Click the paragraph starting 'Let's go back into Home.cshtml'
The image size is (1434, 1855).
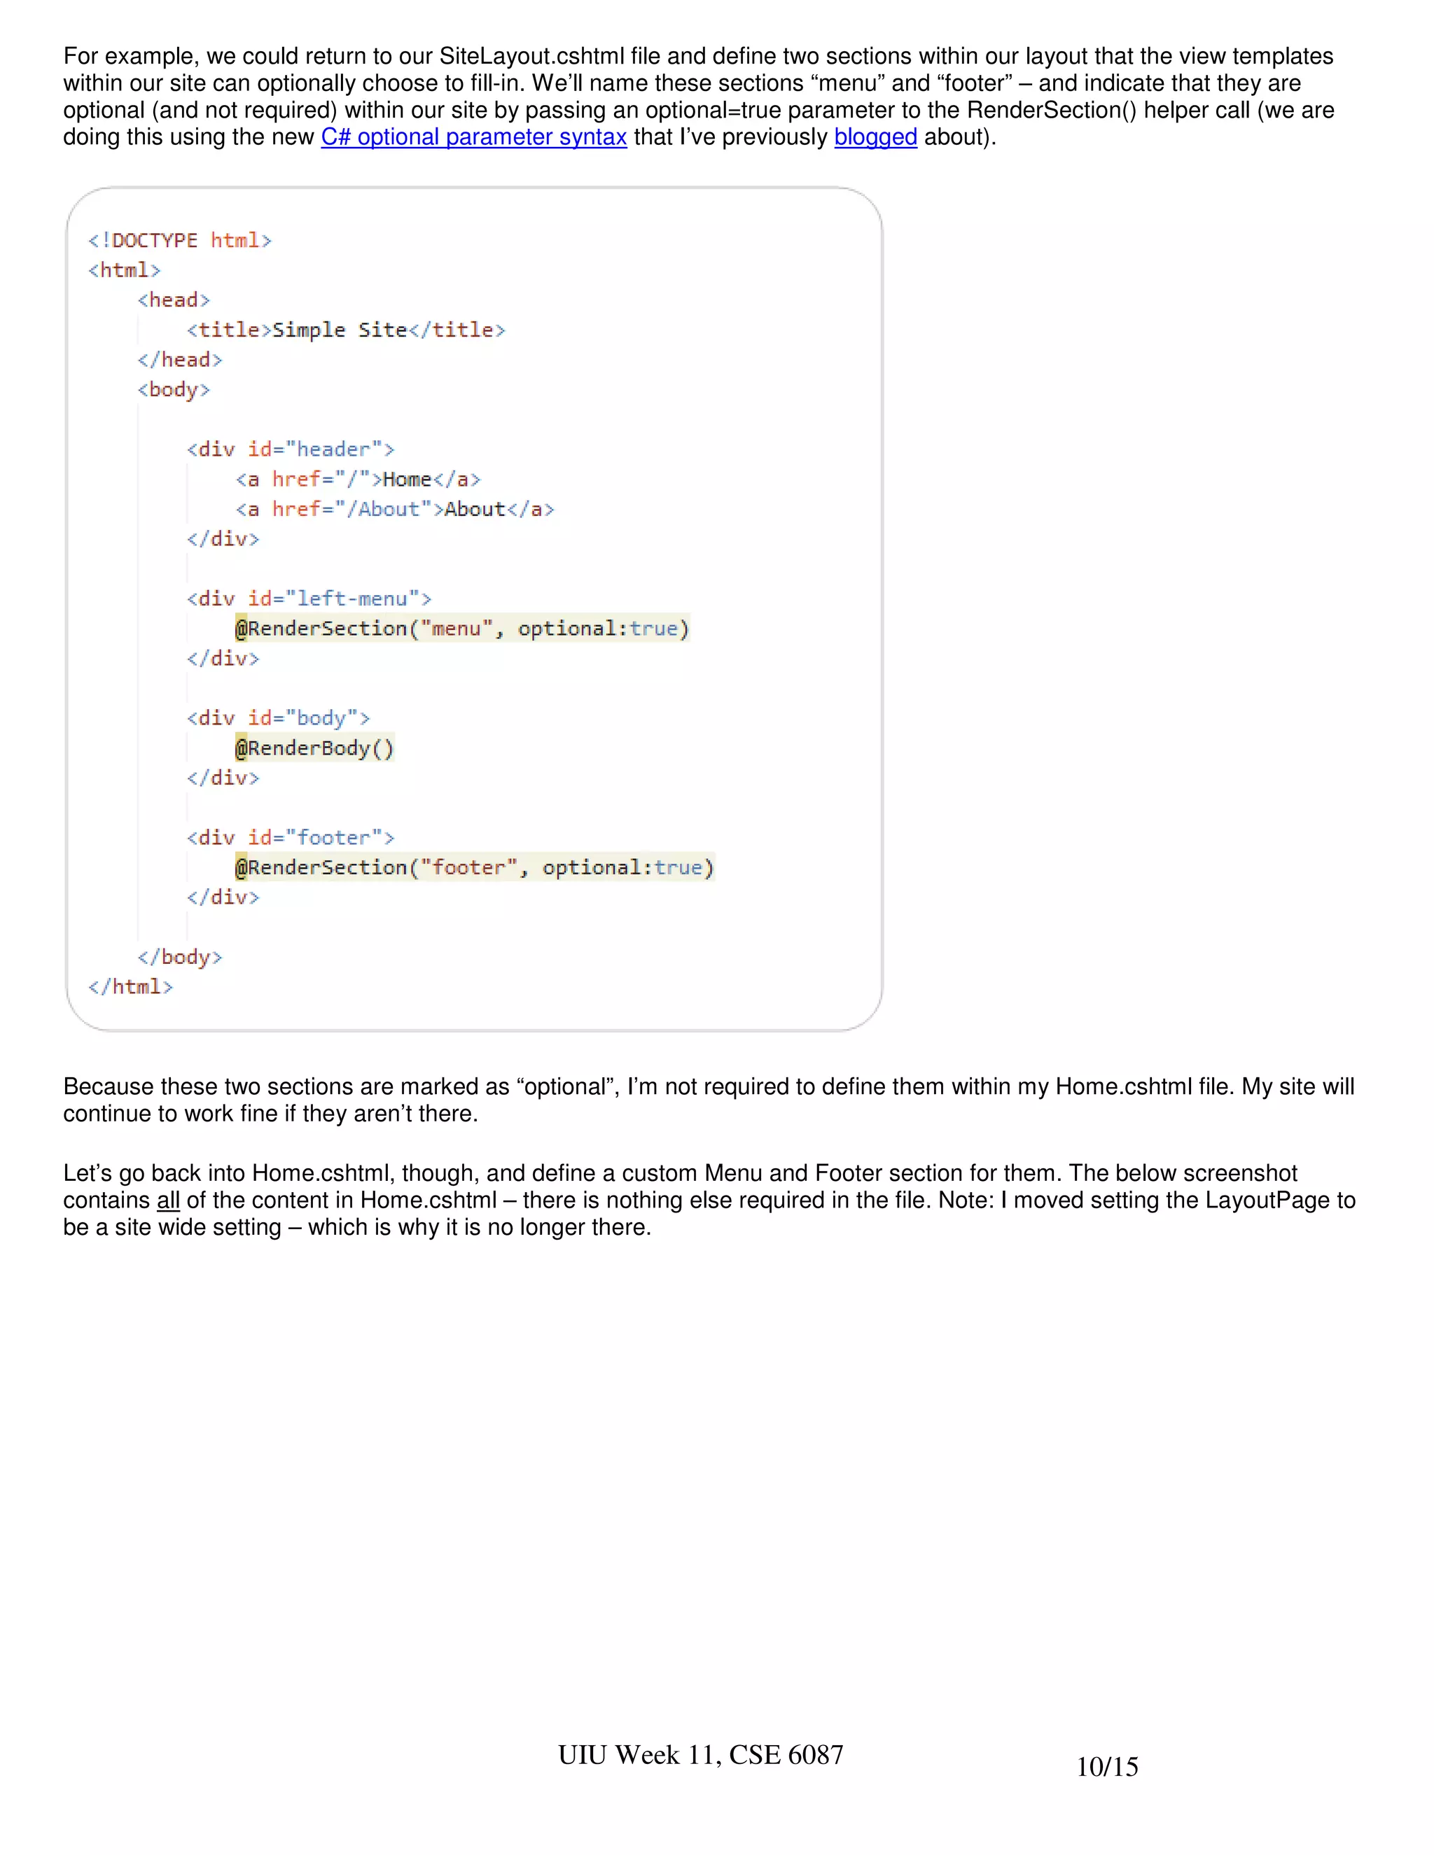[709, 1200]
